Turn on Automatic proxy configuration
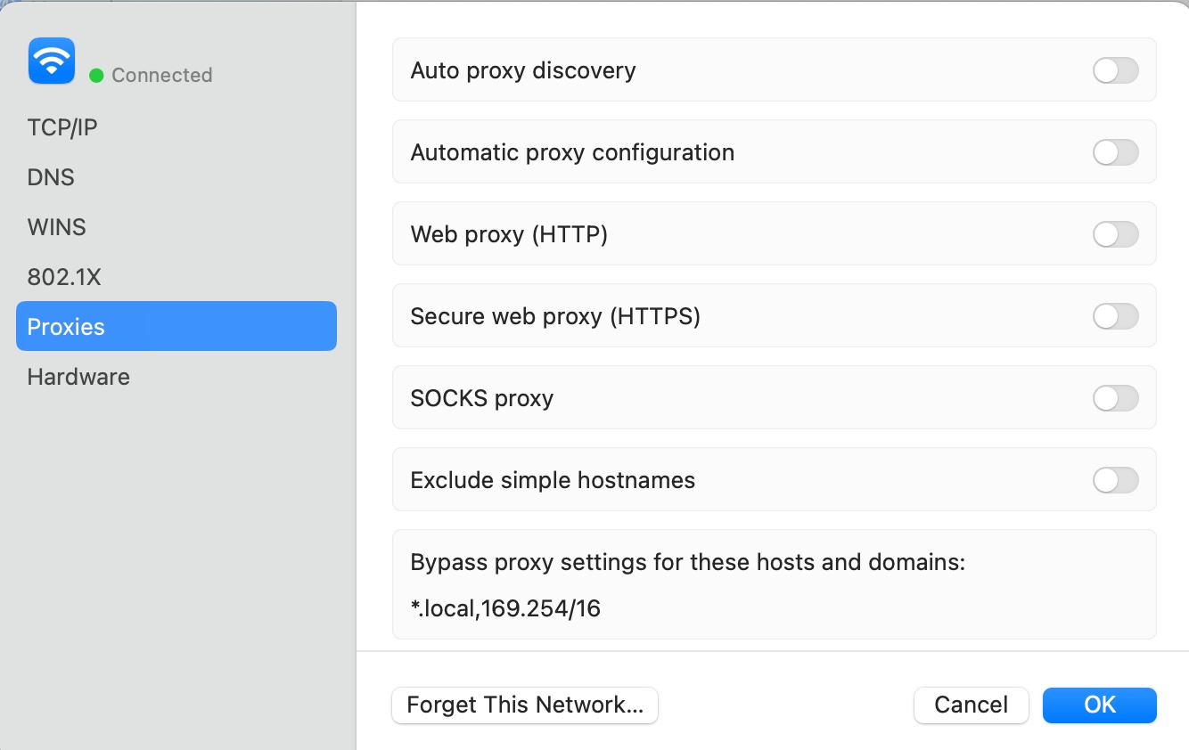Screen dimensions: 1189x750 [1115, 152]
